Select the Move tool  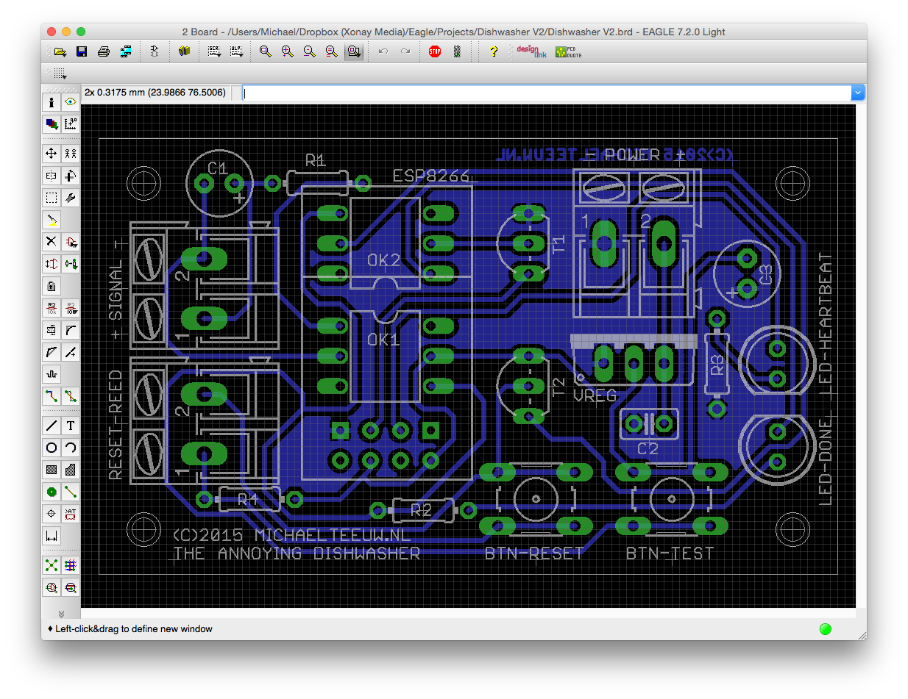[52, 154]
